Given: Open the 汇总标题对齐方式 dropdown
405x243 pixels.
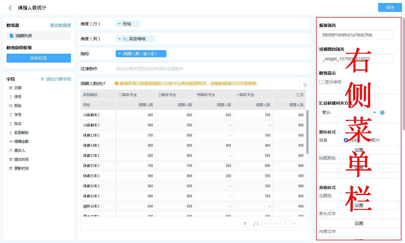Looking at the screenshot, I should click(x=374, y=112).
